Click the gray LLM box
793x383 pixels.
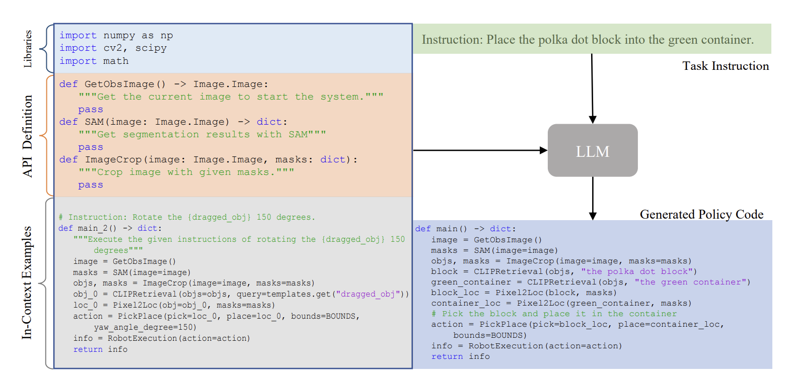tap(593, 150)
